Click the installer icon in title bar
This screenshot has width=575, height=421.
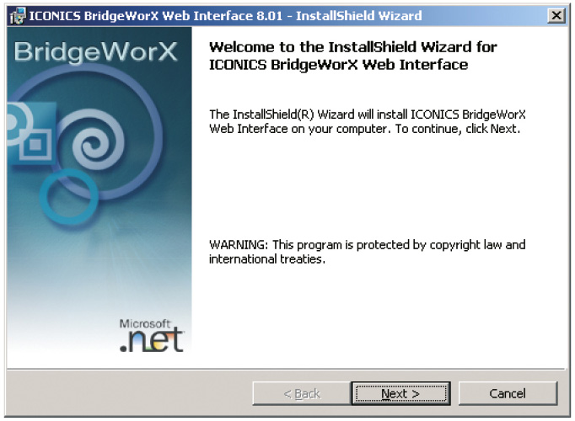click(x=18, y=16)
